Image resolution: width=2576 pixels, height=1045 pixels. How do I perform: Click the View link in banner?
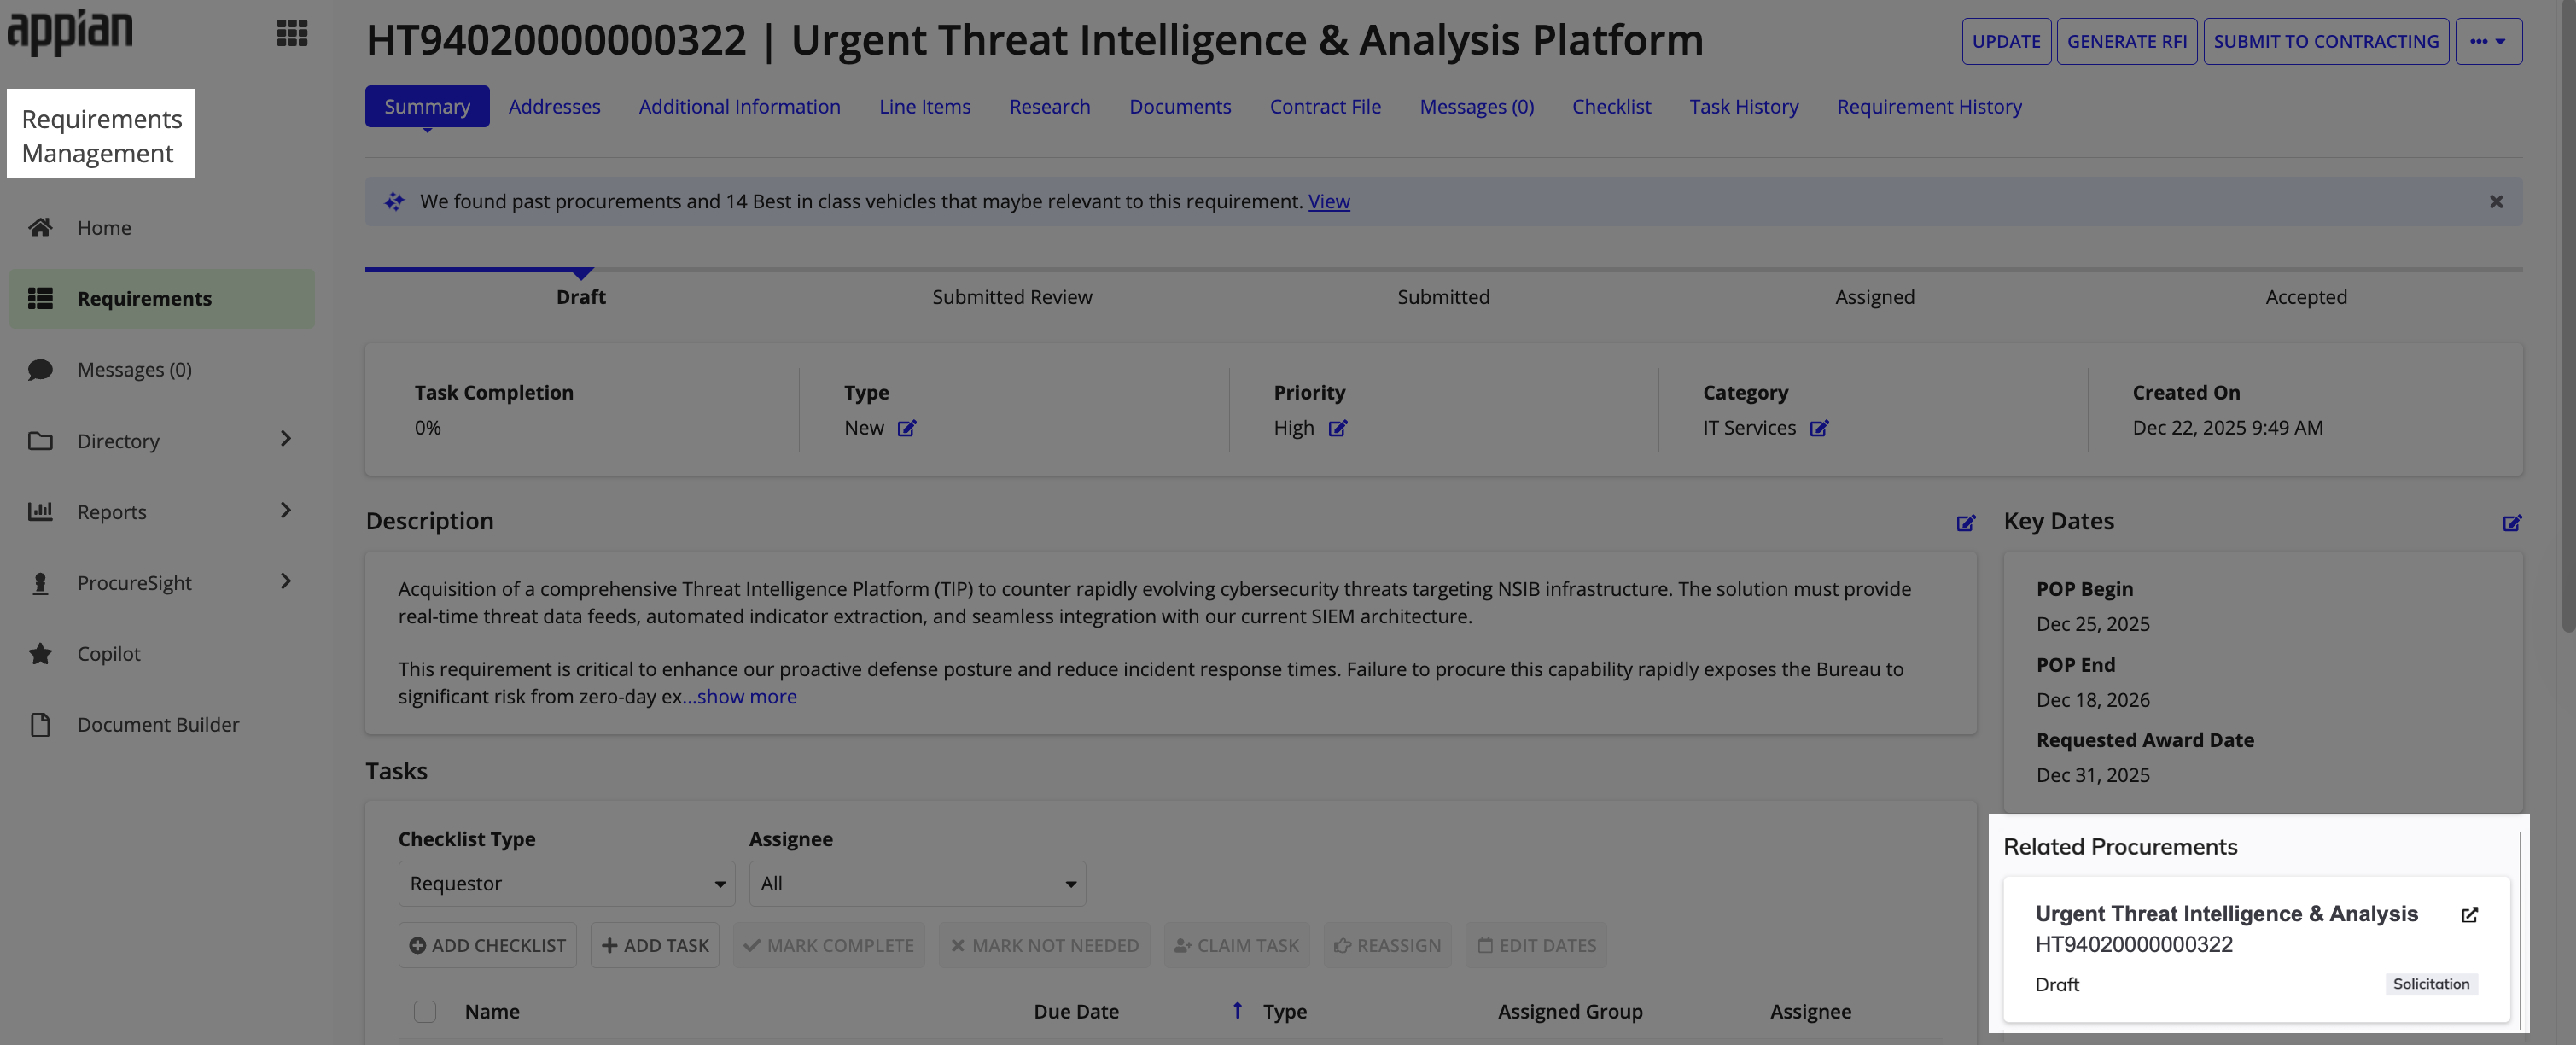[x=1329, y=202]
